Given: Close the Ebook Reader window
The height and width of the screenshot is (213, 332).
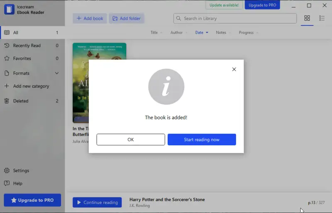Looking at the screenshot, I should 325,5.
